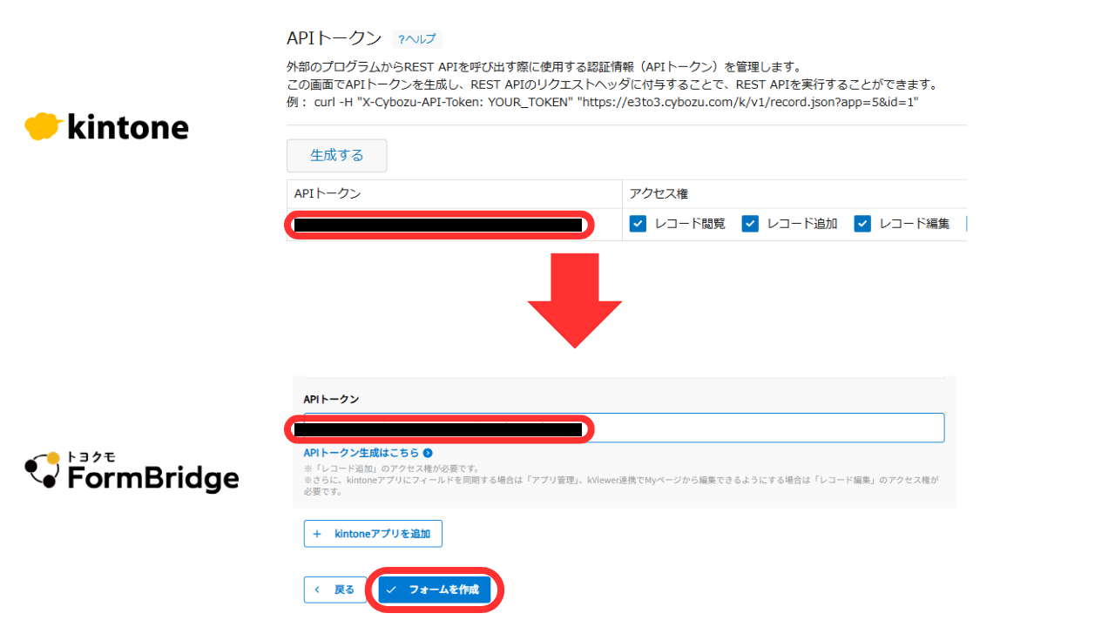Click the curl example line with X-Cybozu-API-Token
Screen dimensions: 1115x627
[603, 102]
